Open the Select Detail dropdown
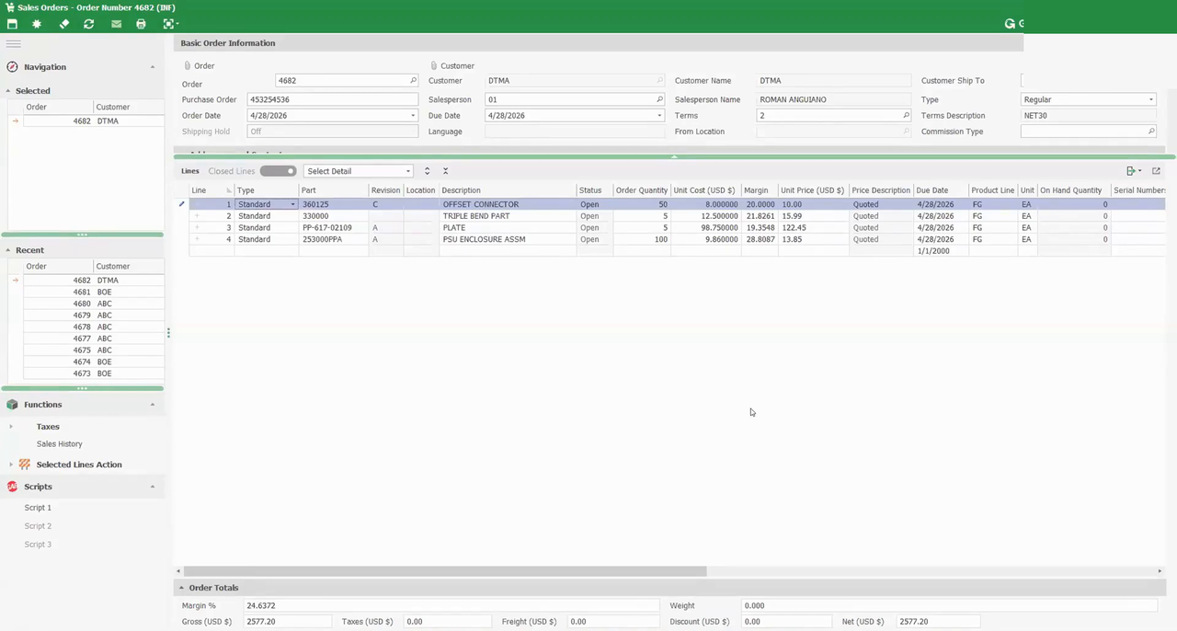1177x631 pixels. pos(407,171)
